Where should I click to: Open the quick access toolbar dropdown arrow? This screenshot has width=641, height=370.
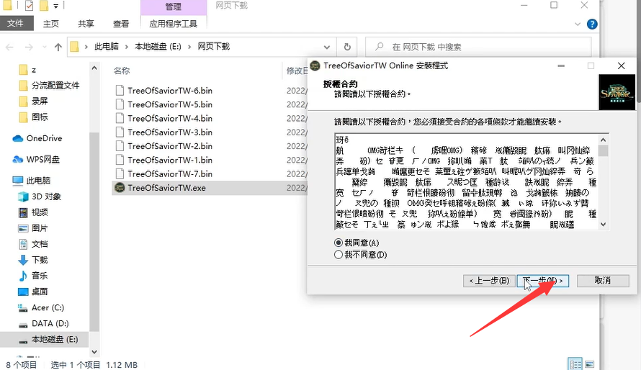tap(55, 6)
